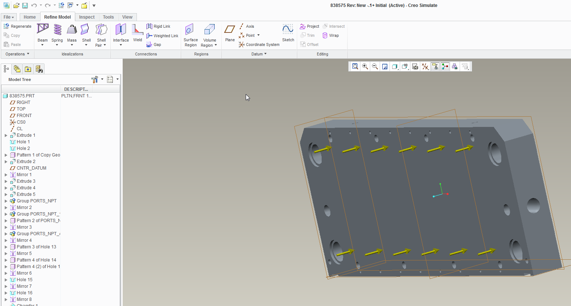
Task: Zoom in using graphics toolbar magnifier
Action: click(x=365, y=66)
